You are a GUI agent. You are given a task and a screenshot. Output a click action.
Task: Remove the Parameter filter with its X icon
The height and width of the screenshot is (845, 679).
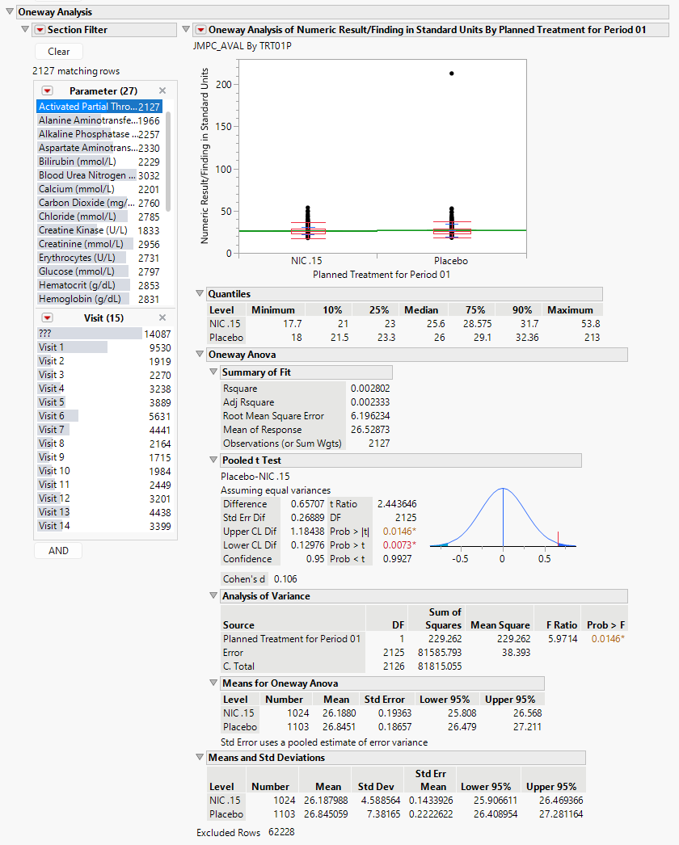point(162,90)
